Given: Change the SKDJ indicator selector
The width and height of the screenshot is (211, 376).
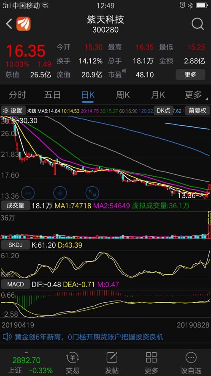Looking at the screenshot, I should [x=16, y=245].
